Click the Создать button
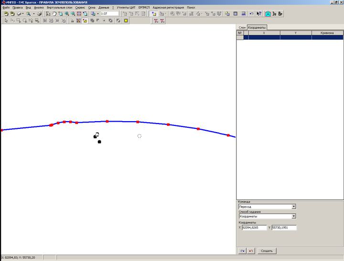 click(x=267, y=251)
